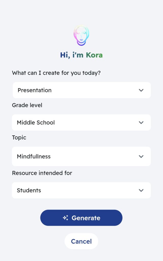
Task: Click the Cancel button
Action: pyautogui.click(x=81, y=241)
